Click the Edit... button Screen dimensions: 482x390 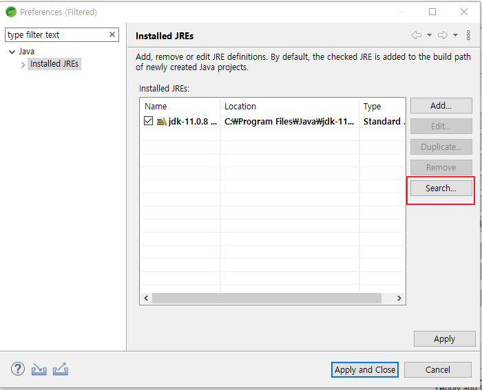tap(441, 126)
